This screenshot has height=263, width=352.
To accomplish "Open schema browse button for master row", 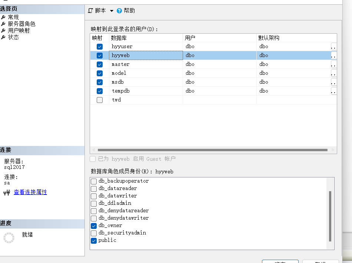I will point(333,65).
